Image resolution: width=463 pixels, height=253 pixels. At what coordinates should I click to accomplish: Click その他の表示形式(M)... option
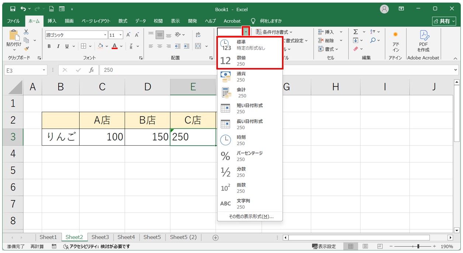coord(251,217)
